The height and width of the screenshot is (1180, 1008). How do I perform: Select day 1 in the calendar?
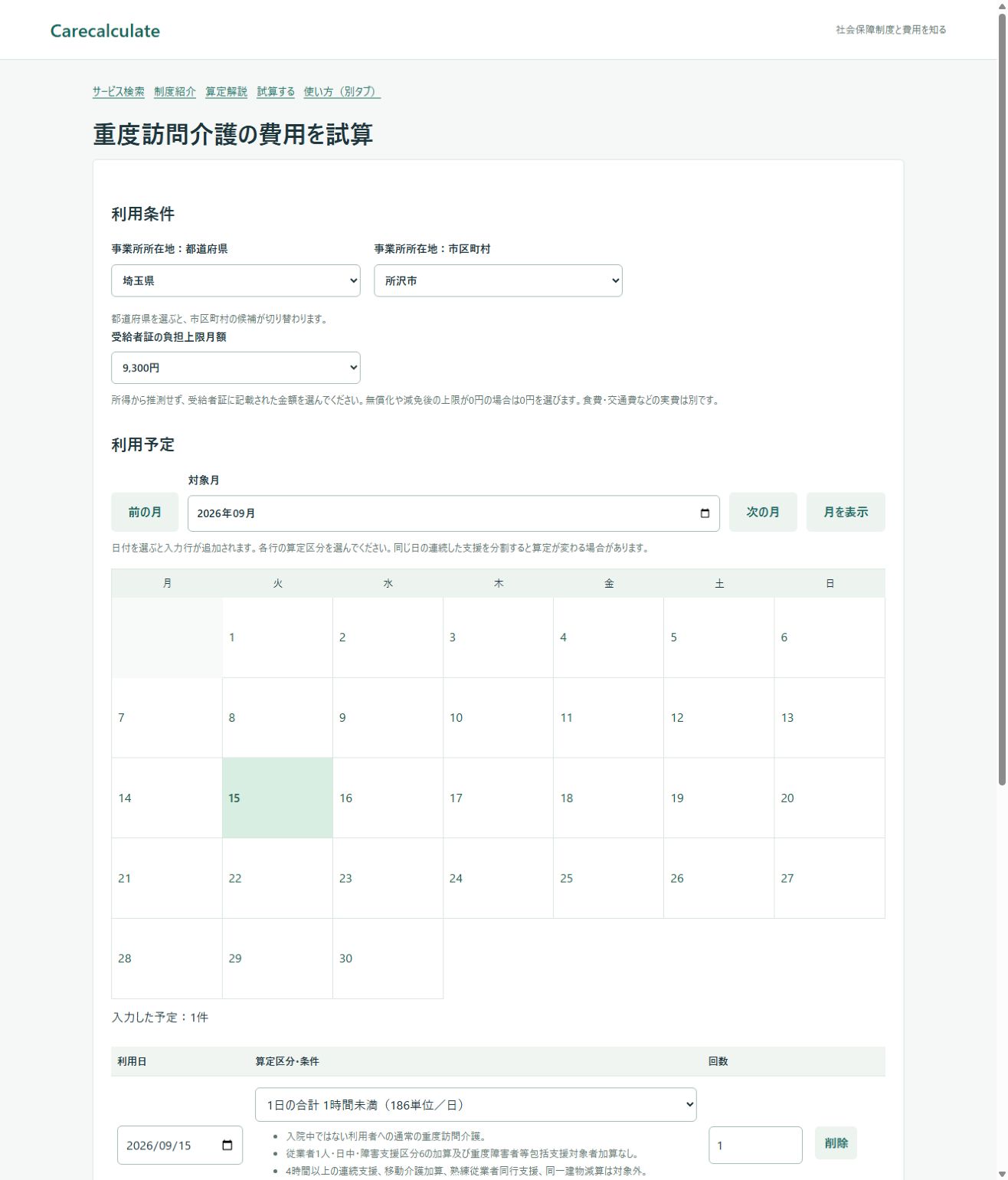coord(277,638)
